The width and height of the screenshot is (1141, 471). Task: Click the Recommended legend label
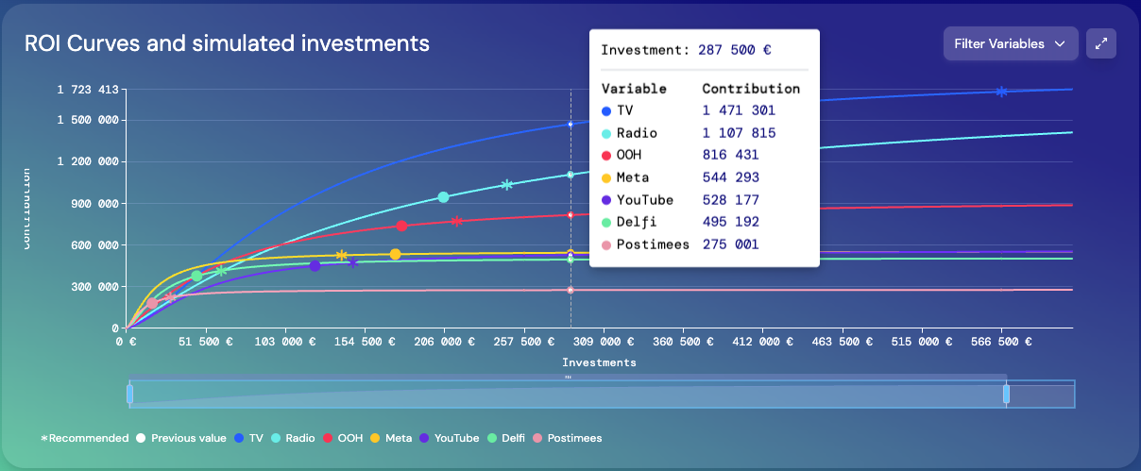pos(85,438)
